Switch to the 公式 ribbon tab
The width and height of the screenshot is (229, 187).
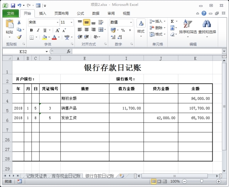pyautogui.click(x=81, y=13)
